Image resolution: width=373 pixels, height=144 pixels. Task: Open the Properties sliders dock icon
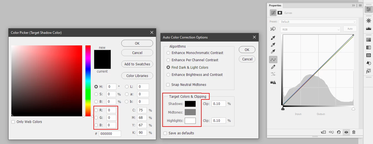(x=368, y=9)
